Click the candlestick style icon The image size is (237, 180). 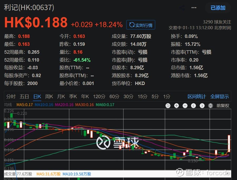pyautogui.click(x=210, y=106)
